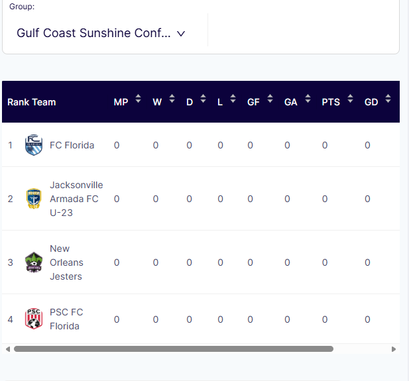Click the PSC FC Florida badge
The height and width of the screenshot is (381, 409).
34,319
